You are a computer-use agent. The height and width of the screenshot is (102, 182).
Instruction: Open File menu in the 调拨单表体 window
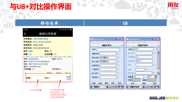(129, 42)
